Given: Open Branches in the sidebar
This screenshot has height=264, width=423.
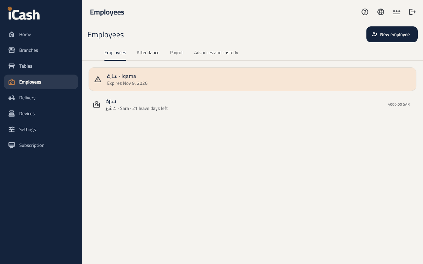Looking at the screenshot, I should (41, 50).
